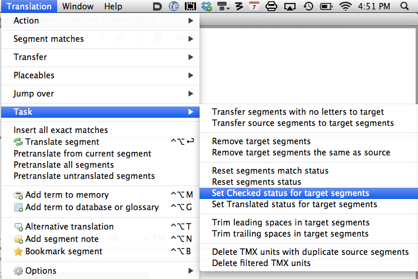Expand the Jump over submenu
Image resolution: width=418 pixels, height=279 pixels.
pos(100,94)
